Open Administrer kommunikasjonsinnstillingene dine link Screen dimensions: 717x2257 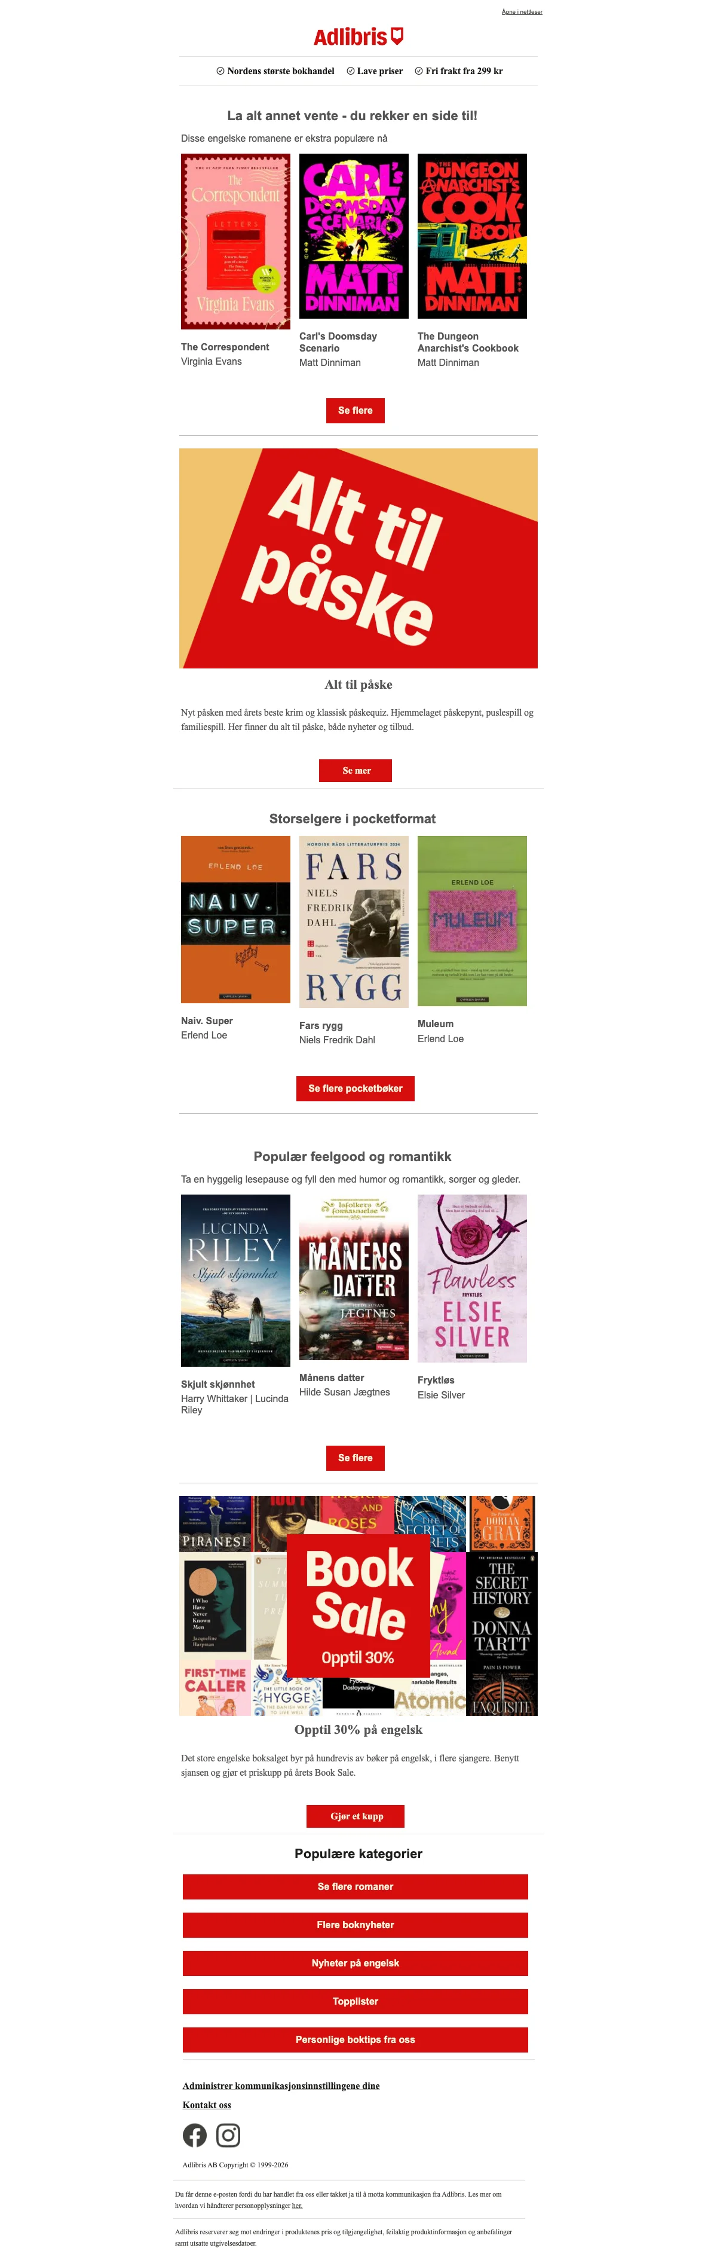click(x=281, y=2085)
